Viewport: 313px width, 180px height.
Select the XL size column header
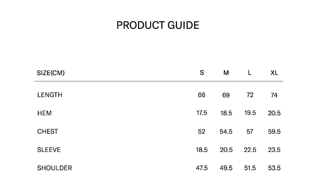coord(274,73)
